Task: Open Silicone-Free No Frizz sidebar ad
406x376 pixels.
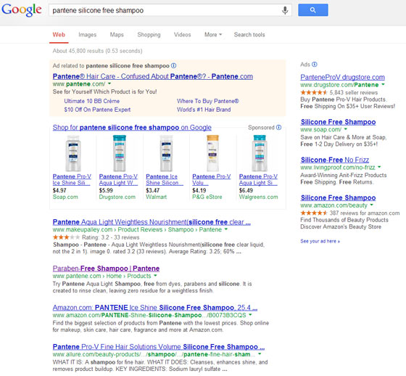Action: pyautogui.click(x=334, y=160)
